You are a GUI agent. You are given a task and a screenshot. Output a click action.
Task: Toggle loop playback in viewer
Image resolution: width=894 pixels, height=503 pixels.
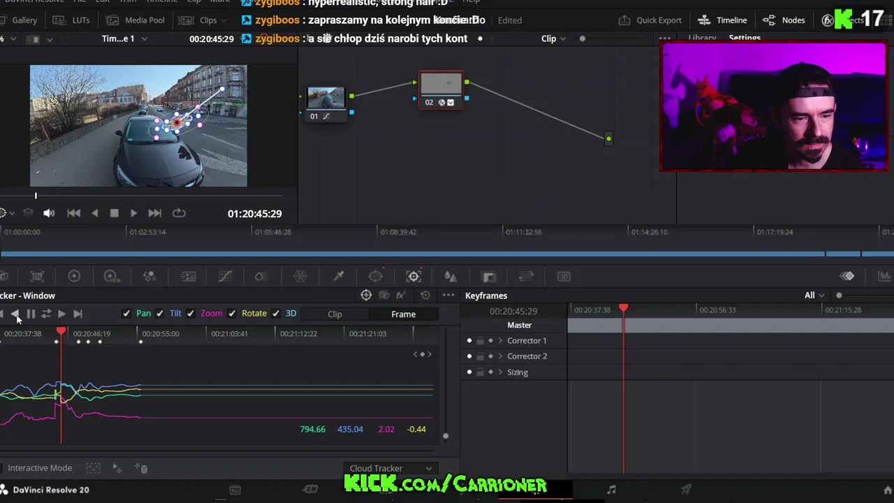179,213
